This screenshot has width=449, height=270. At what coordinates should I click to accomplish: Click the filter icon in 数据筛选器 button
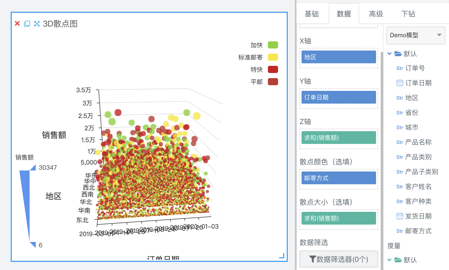point(313,259)
